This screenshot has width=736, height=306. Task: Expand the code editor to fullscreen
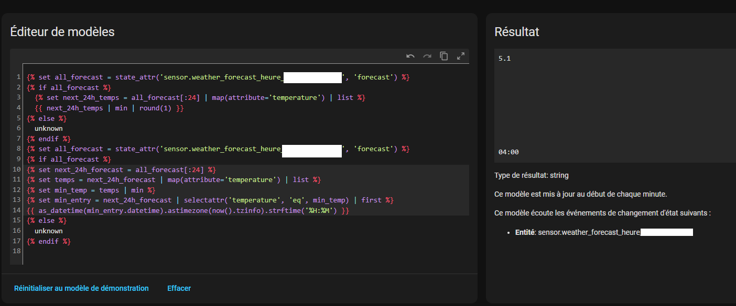coord(461,56)
